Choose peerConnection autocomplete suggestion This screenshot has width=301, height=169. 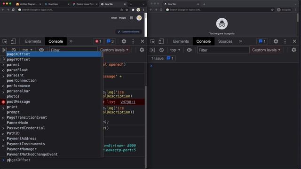point(54,80)
